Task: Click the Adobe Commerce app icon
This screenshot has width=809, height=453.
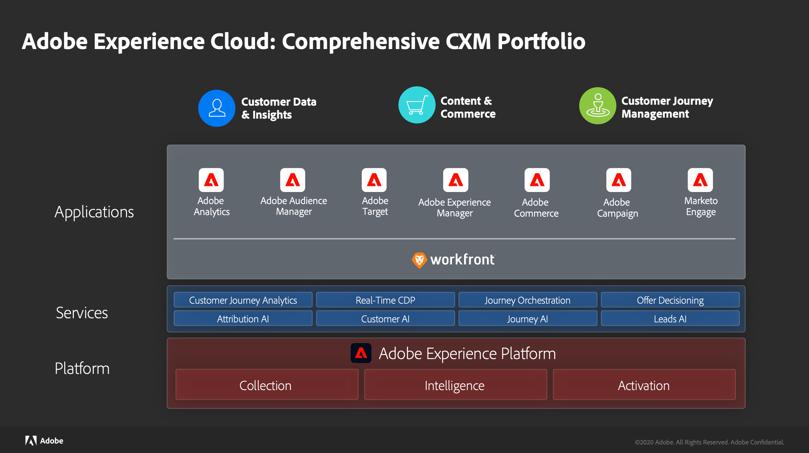Action: pos(537,180)
